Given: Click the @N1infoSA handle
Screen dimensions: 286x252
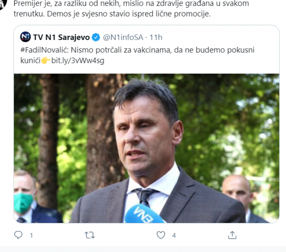Looking at the screenshot, I should coord(123,37).
